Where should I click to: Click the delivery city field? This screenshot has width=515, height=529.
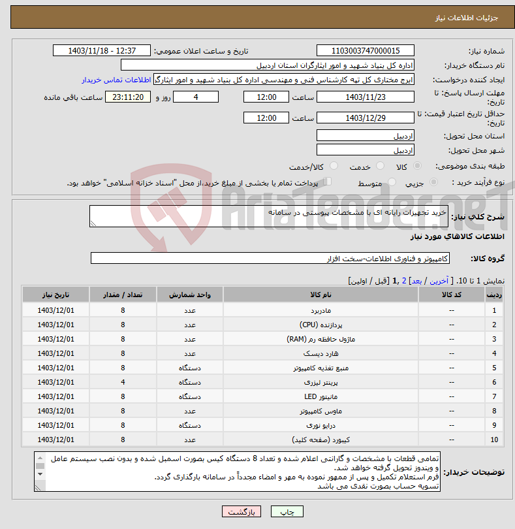(366, 150)
